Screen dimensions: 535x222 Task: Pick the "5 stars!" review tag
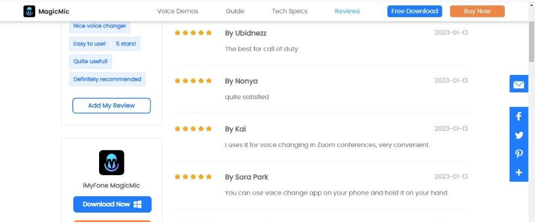click(126, 43)
